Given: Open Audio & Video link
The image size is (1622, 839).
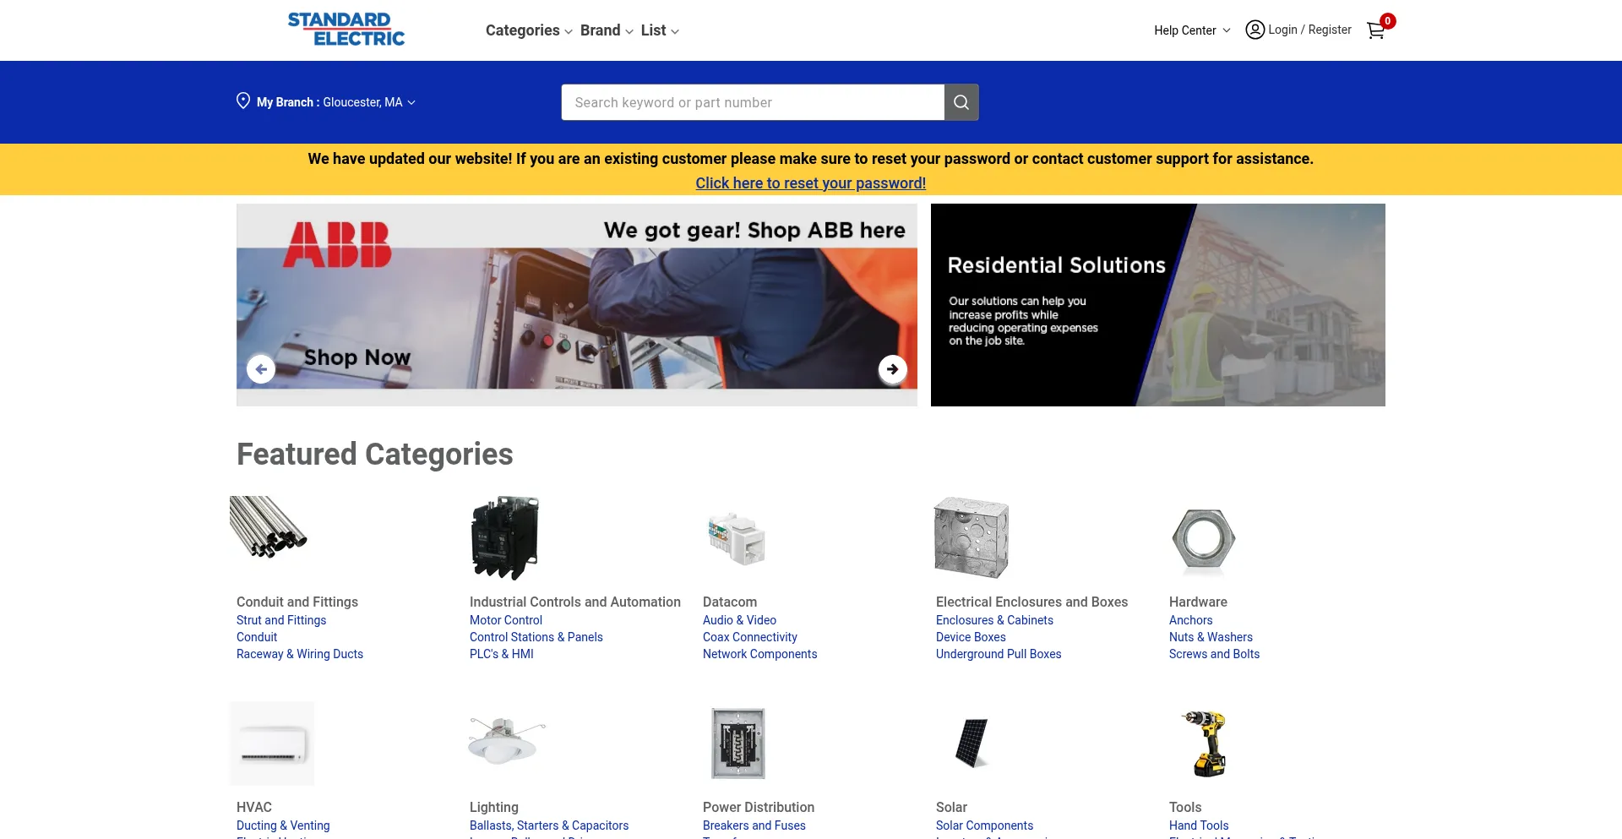Looking at the screenshot, I should (739, 620).
